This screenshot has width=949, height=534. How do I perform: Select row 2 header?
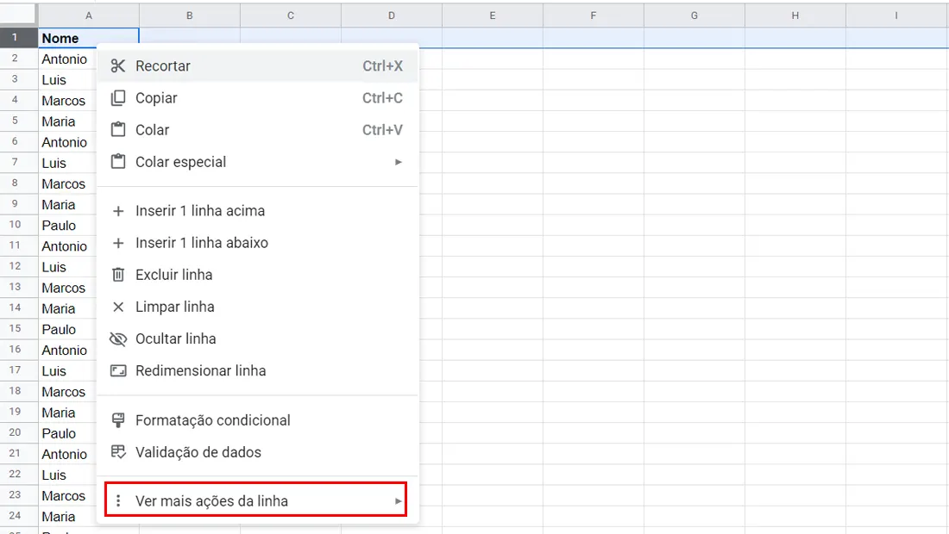[x=19, y=59]
